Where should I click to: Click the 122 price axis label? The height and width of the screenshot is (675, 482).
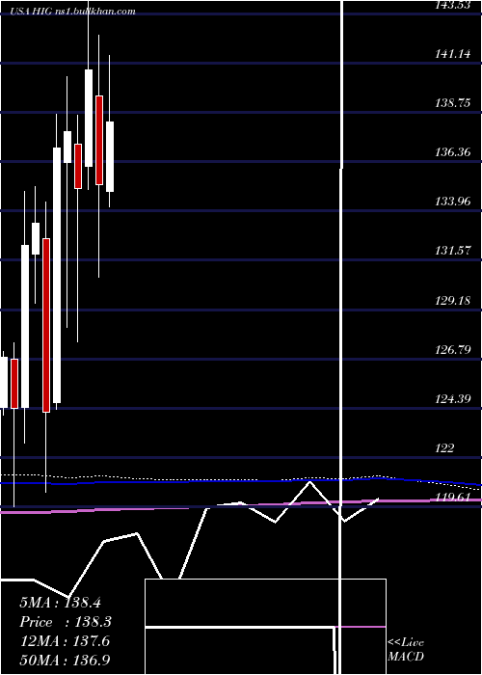[x=444, y=448]
